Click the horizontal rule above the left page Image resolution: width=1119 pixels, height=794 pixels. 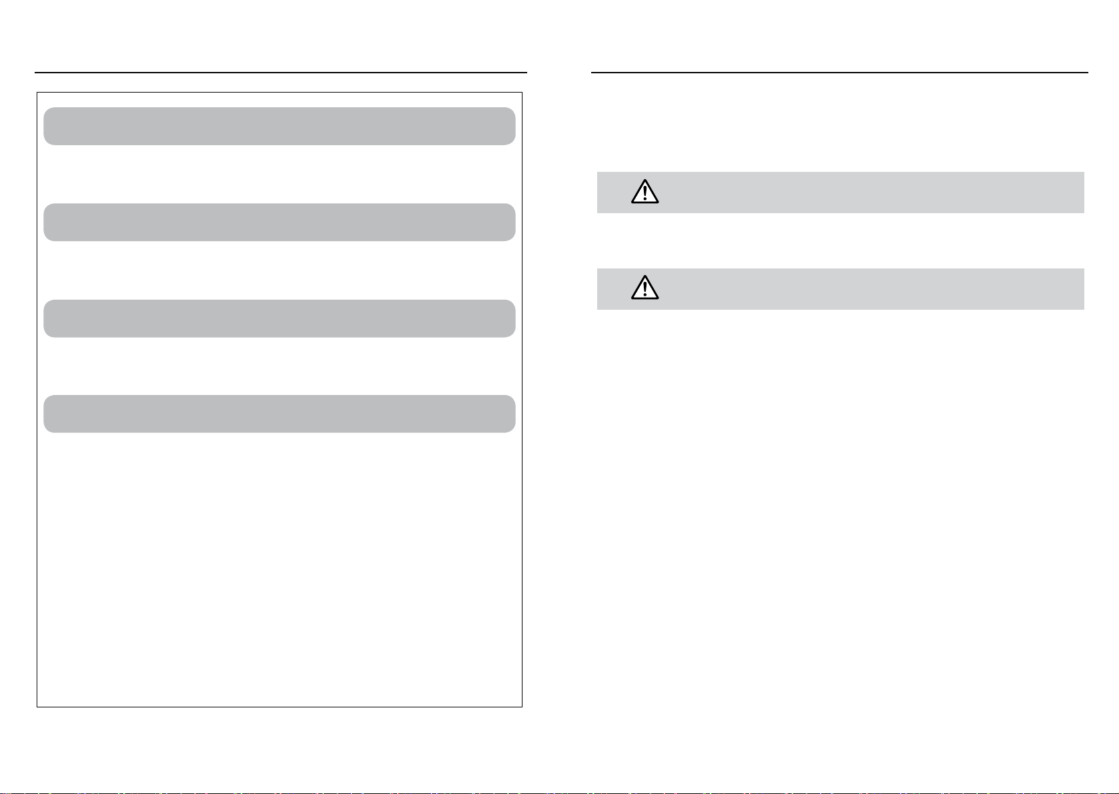coord(281,72)
